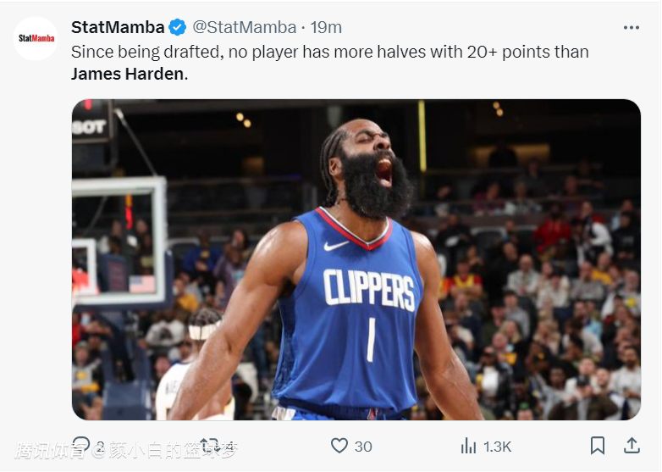Click the bold James Harden text
Screen dimensions: 662x472
pos(127,74)
